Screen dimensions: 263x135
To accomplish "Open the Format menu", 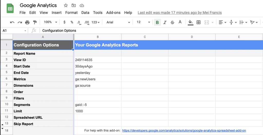I will click(x=71, y=13).
